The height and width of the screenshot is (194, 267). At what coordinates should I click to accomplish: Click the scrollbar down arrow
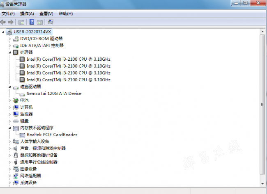[262, 184]
